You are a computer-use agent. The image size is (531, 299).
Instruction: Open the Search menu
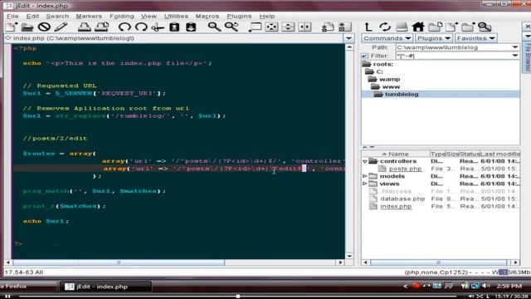pyautogui.click(x=57, y=16)
